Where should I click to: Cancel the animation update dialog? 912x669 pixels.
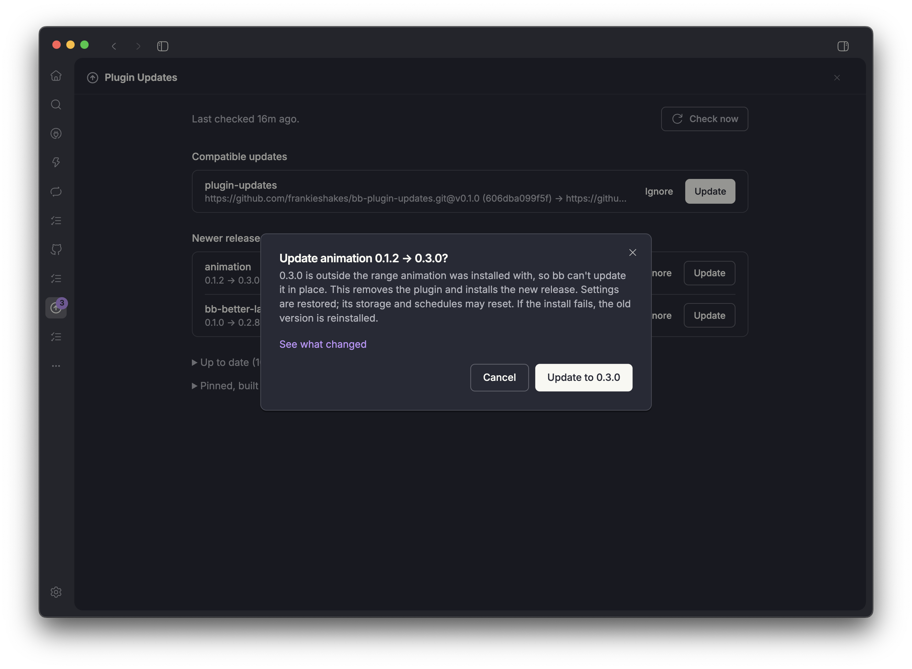(499, 377)
